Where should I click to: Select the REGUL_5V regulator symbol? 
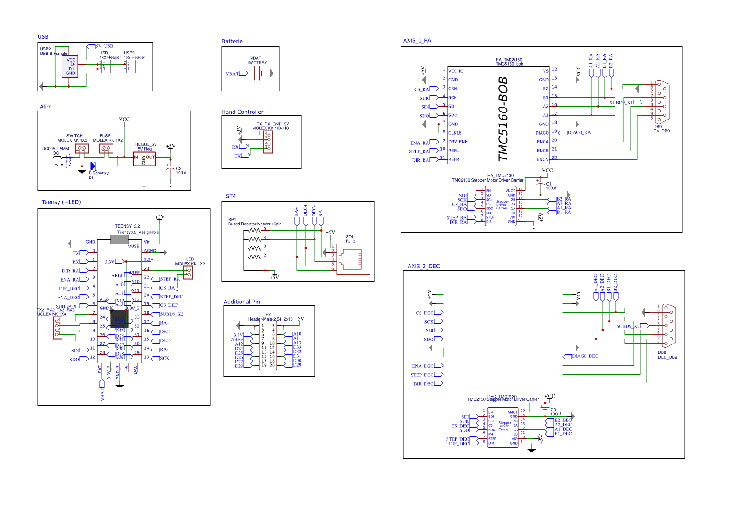144,159
